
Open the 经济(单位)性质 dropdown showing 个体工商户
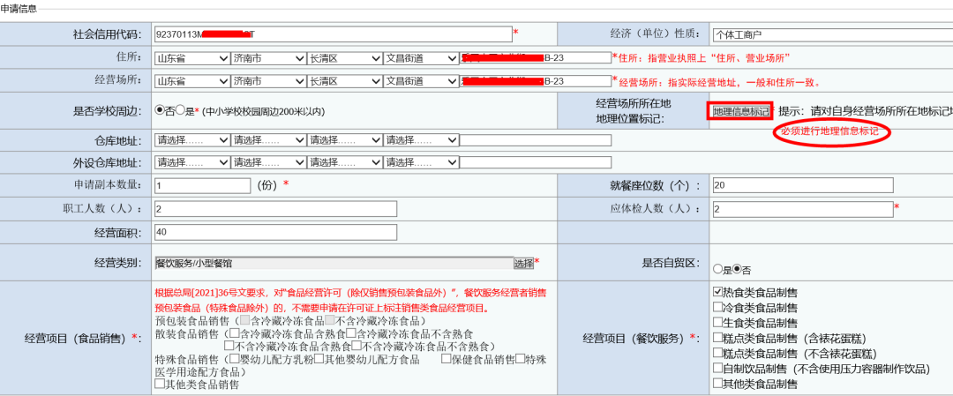(x=832, y=35)
